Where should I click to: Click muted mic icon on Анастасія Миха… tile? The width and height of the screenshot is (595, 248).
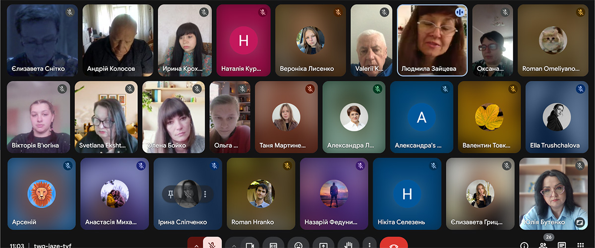pyautogui.click(x=141, y=166)
